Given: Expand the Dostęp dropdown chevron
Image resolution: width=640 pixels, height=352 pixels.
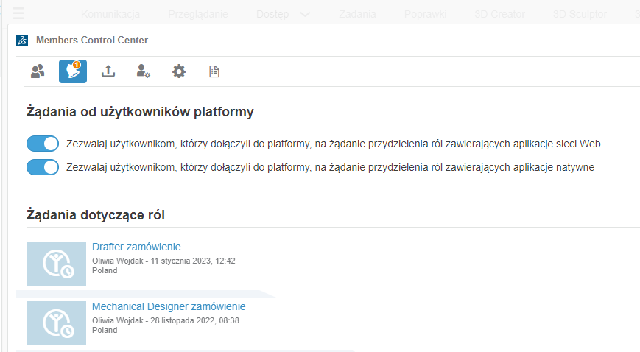Looking at the screenshot, I should [x=305, y=14].
